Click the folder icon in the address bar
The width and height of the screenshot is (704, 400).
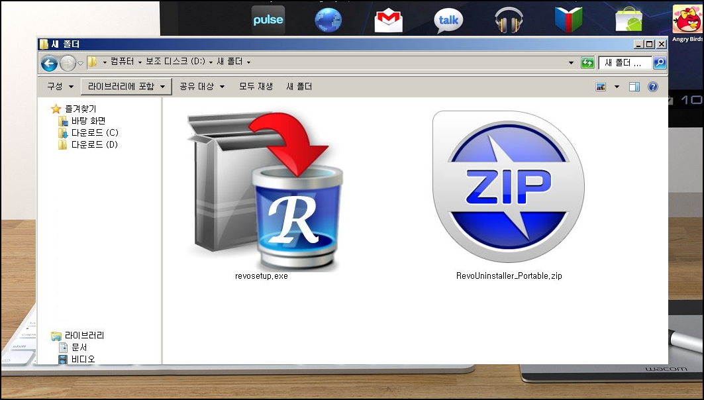pyautogui.click(x=92, y=62)
